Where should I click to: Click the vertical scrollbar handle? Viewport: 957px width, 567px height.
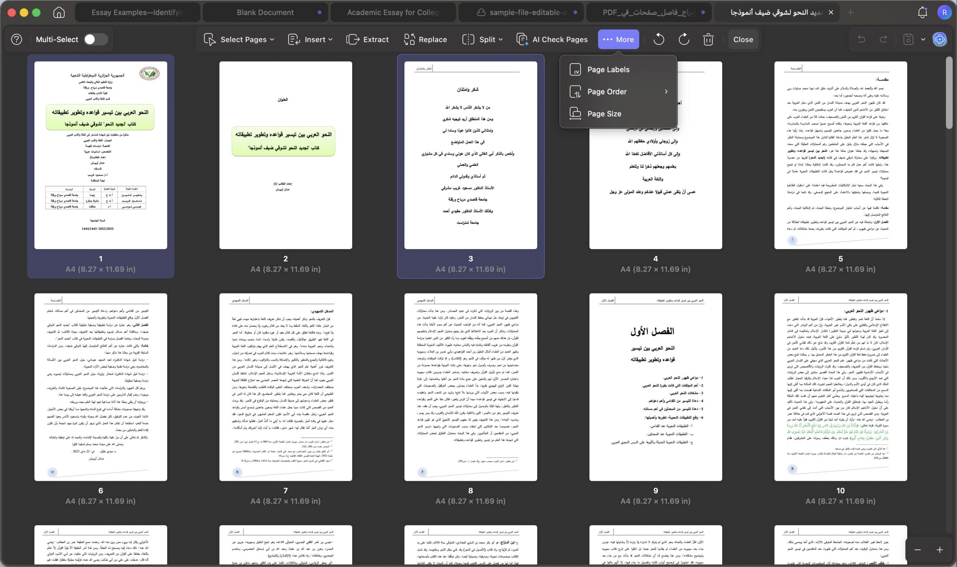pos(950,93)
